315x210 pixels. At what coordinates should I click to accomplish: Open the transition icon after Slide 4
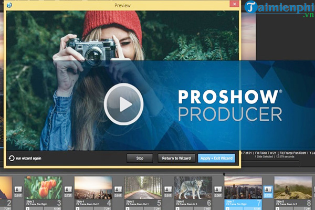point(118,190)
